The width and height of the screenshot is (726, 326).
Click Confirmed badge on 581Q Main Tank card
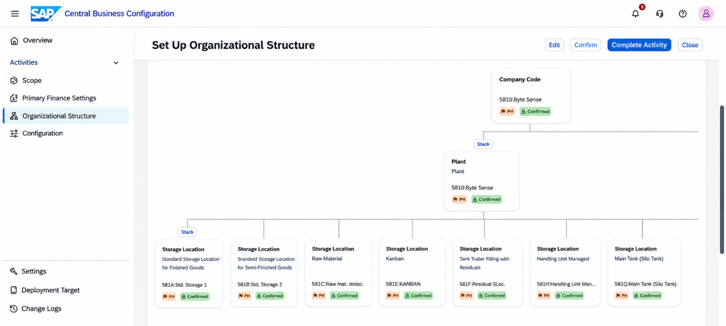click(647, 296)
